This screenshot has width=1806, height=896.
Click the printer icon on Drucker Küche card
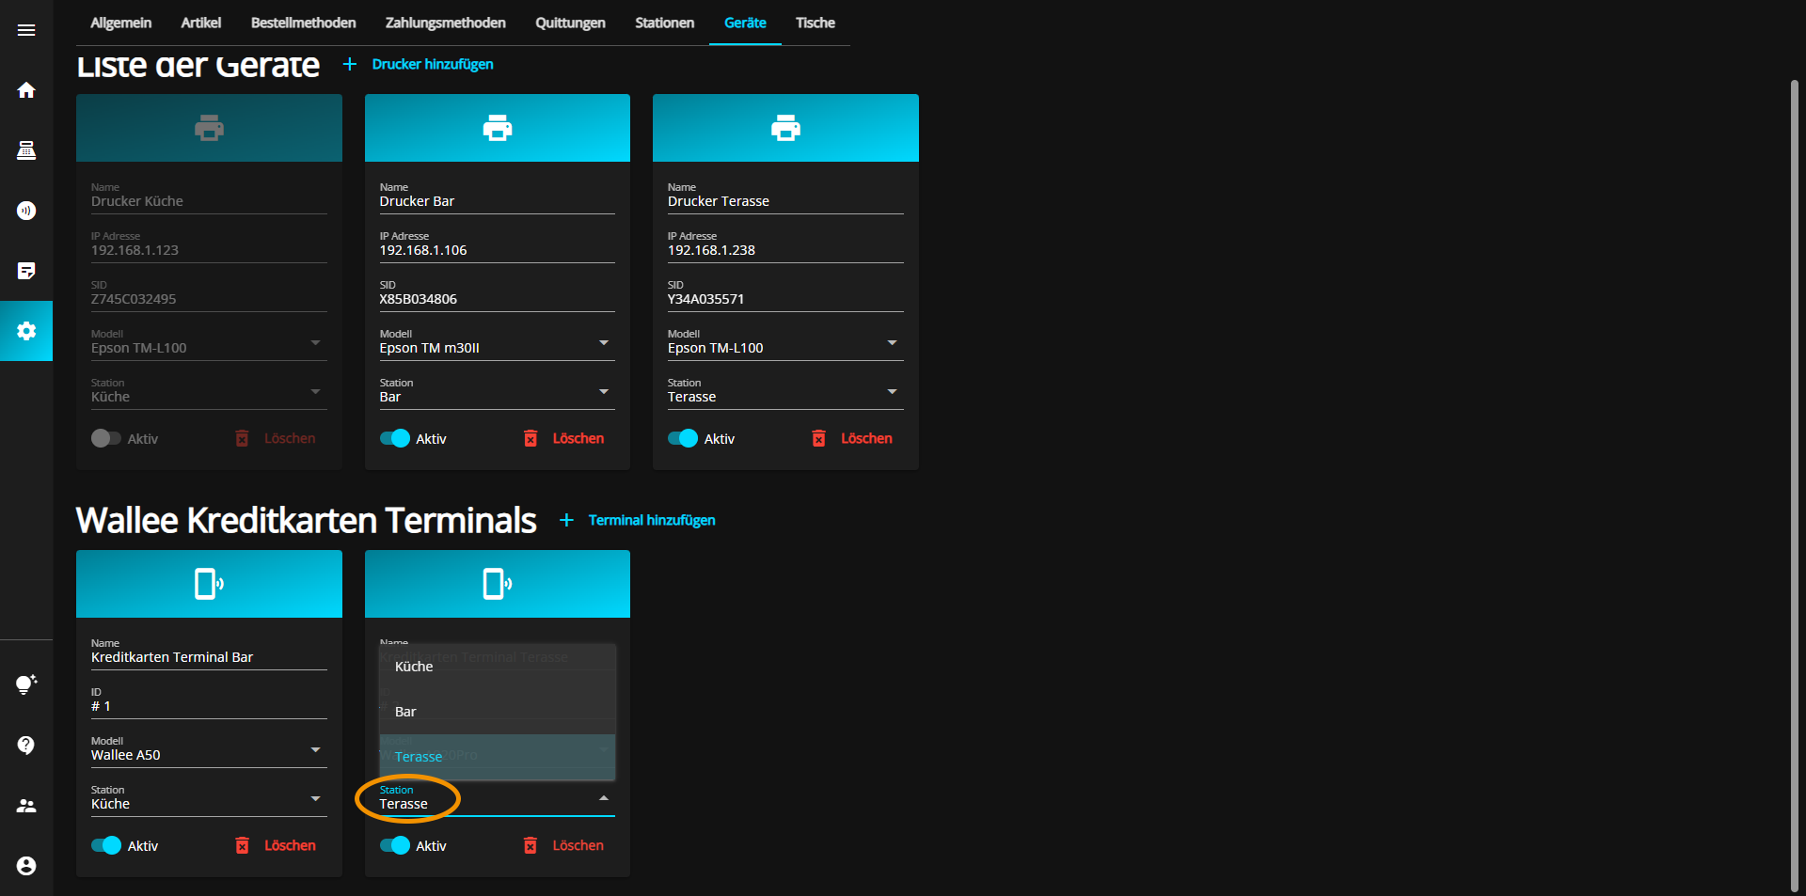(x=209, y=128)
